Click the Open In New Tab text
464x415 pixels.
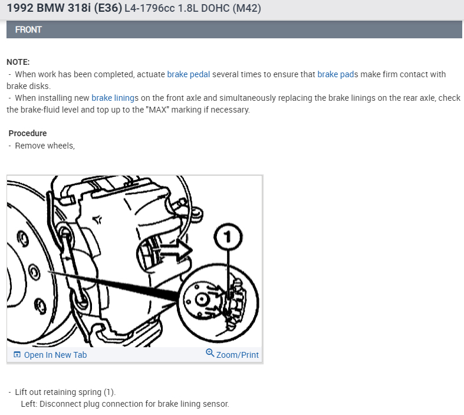(x=55, y=355)
